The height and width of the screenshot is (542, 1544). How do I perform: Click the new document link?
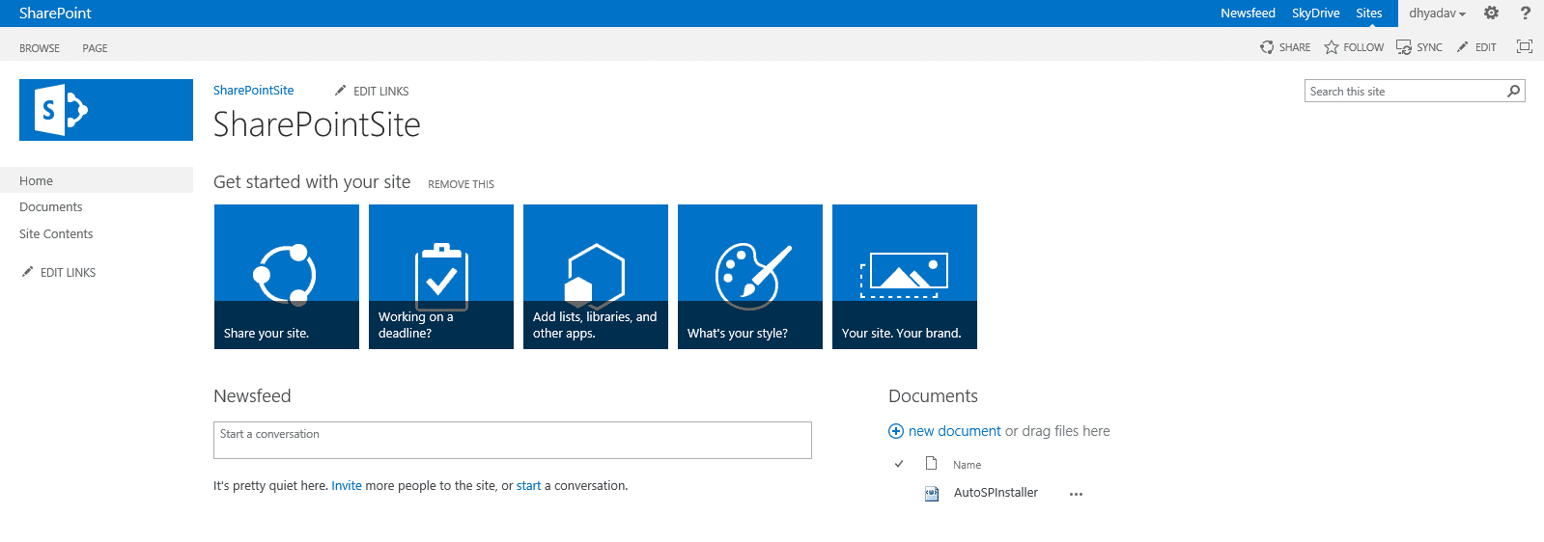click(x=955, y=431)
